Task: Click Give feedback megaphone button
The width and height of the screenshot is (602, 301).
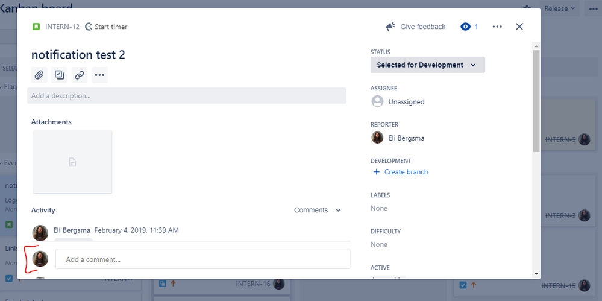Action: coord(415,27)
